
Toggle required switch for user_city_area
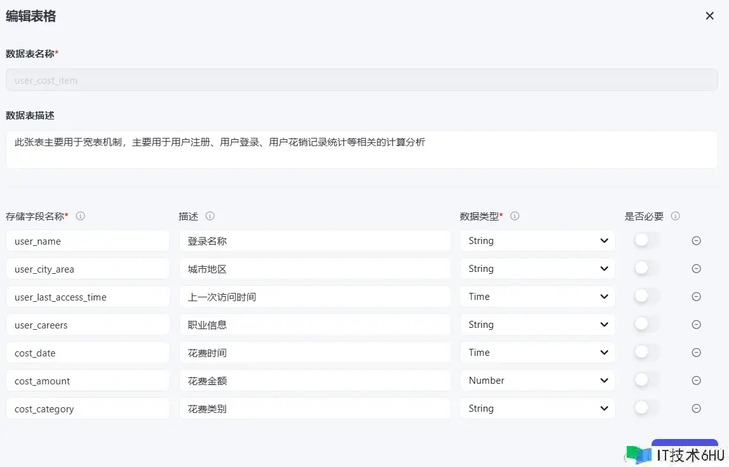click(646, 269)
